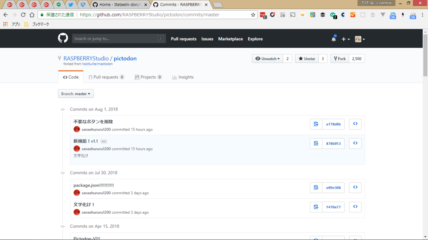Open user avatar profile menu
Screen dimensions: 428x240
point(360,39)
